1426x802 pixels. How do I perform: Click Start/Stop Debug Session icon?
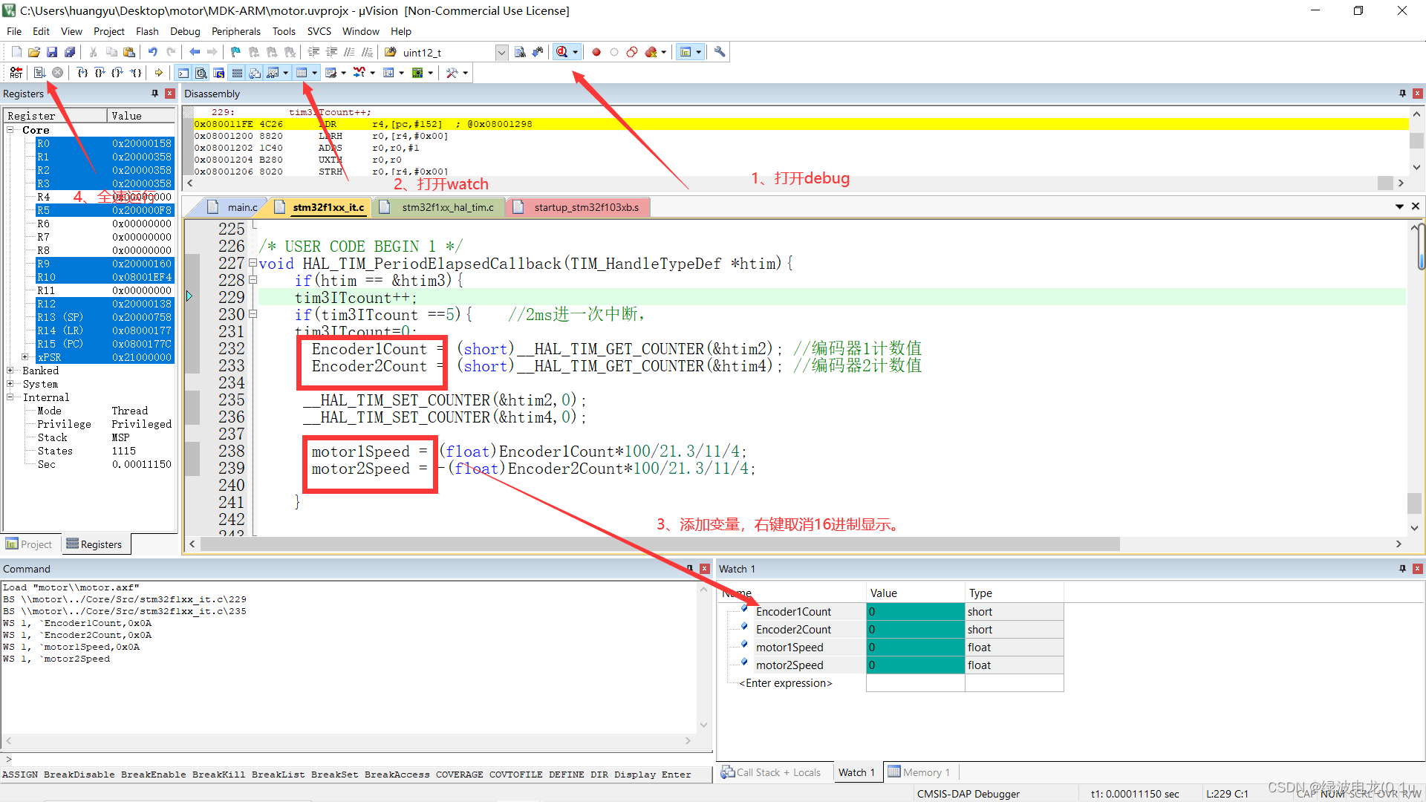[562, 52]
